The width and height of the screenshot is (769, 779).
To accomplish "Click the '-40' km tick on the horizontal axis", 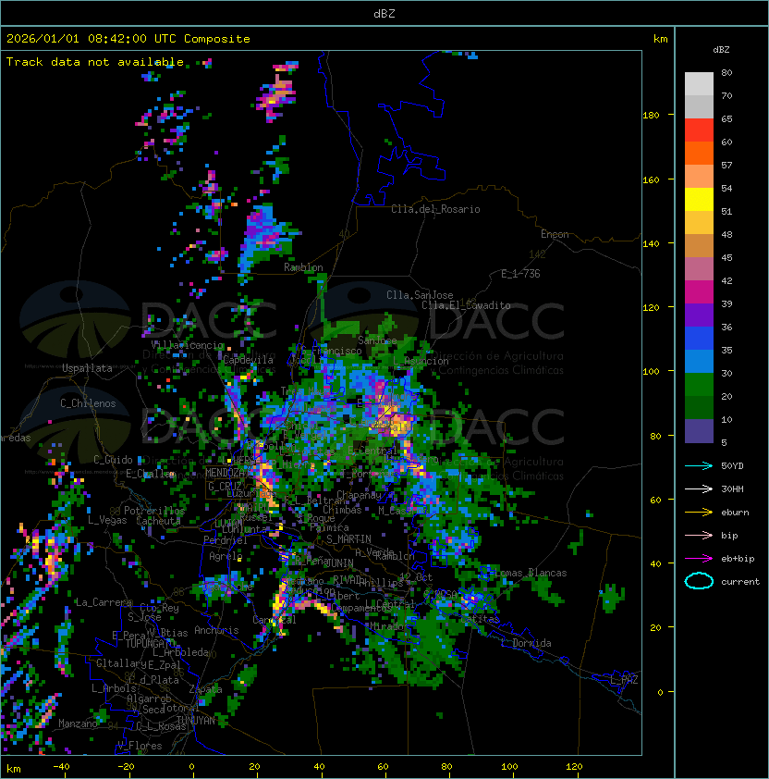I will 61,766.
